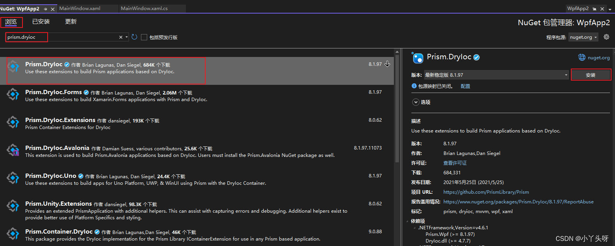Open the ReportAbuse link
This screenshot has height=246, width=615.
[519, 202]
